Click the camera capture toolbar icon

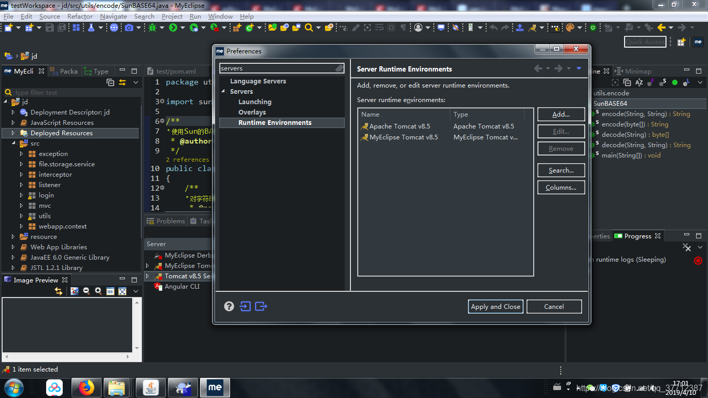click(x=129, y=27)
